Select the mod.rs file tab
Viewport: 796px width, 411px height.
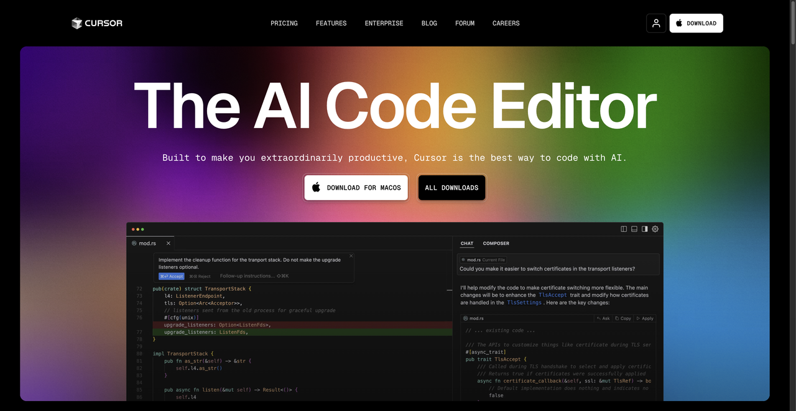(151, 243)
